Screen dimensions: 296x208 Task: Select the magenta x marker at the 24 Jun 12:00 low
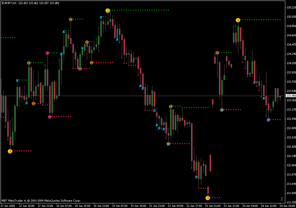[268, 120]
